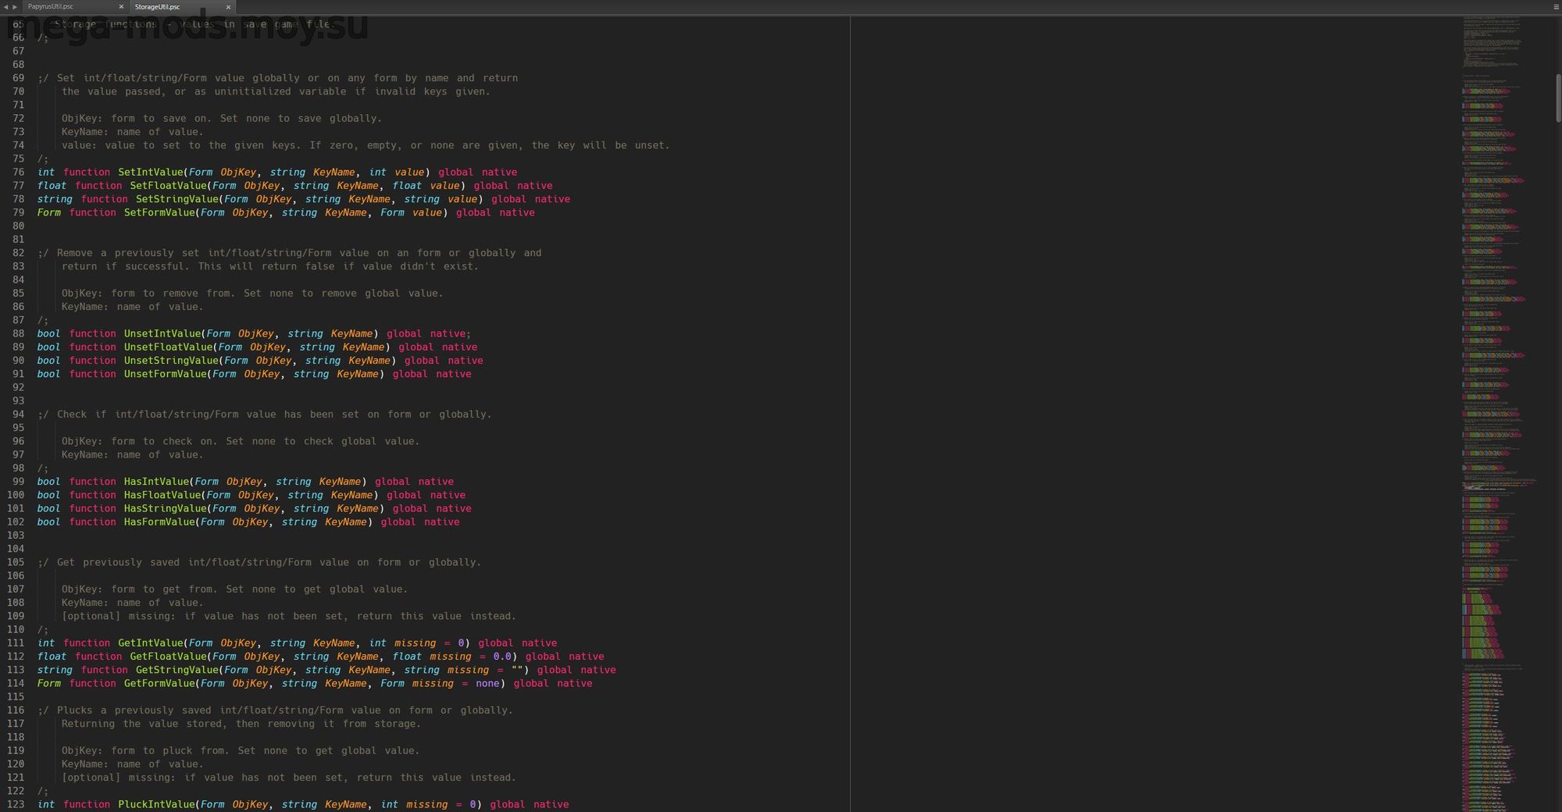Screen dimensions: 1562x812
Task: Click the 'native;' keyword on line 88
Action: [x=451, y=334]
